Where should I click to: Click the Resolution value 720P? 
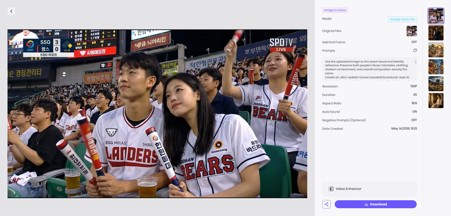coord(414,86)
